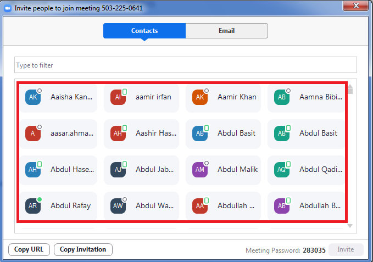The image size is (373, 262).
Task: Select contact name Abdul Qadi...
Action: click(321, 170)
